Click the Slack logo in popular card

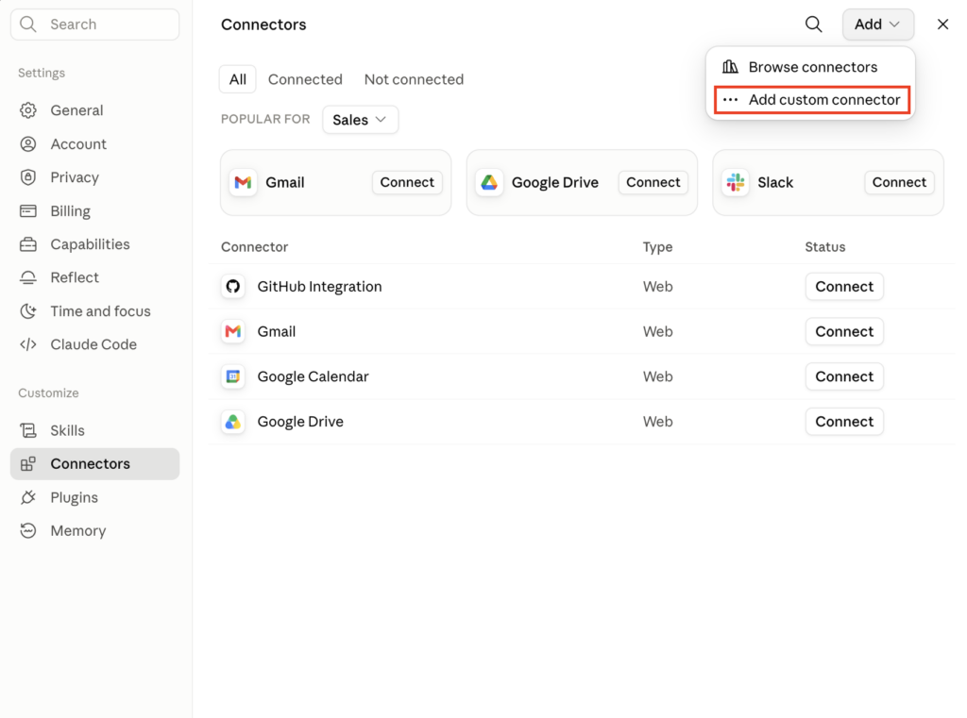coord(735,182)
